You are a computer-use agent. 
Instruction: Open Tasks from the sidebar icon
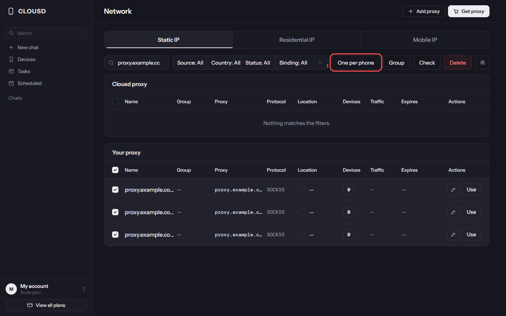[11, 71]
